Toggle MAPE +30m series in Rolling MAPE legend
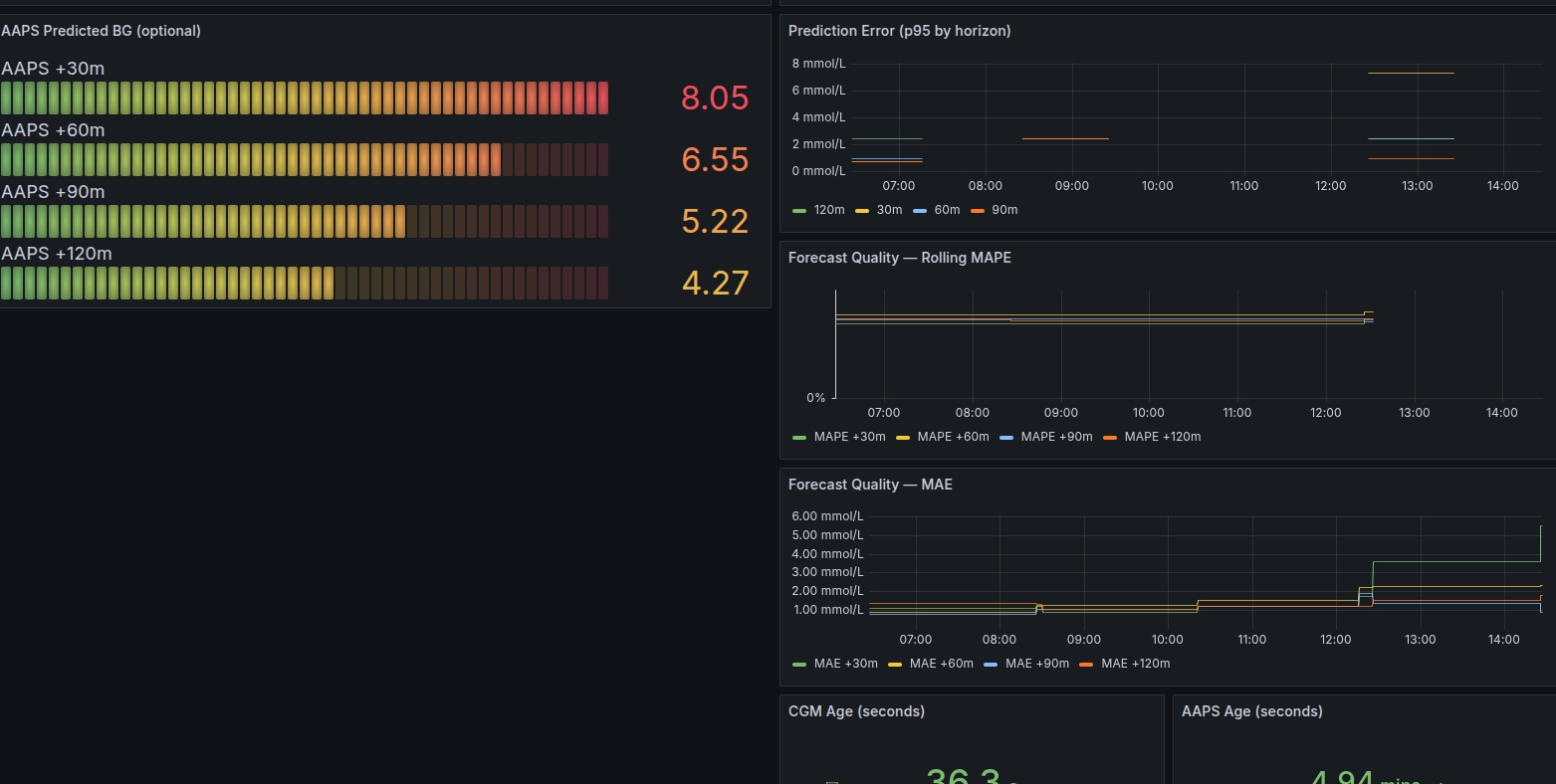This screenshot has width=1556, height=784. pyautogui.click(x=851, y=437)
